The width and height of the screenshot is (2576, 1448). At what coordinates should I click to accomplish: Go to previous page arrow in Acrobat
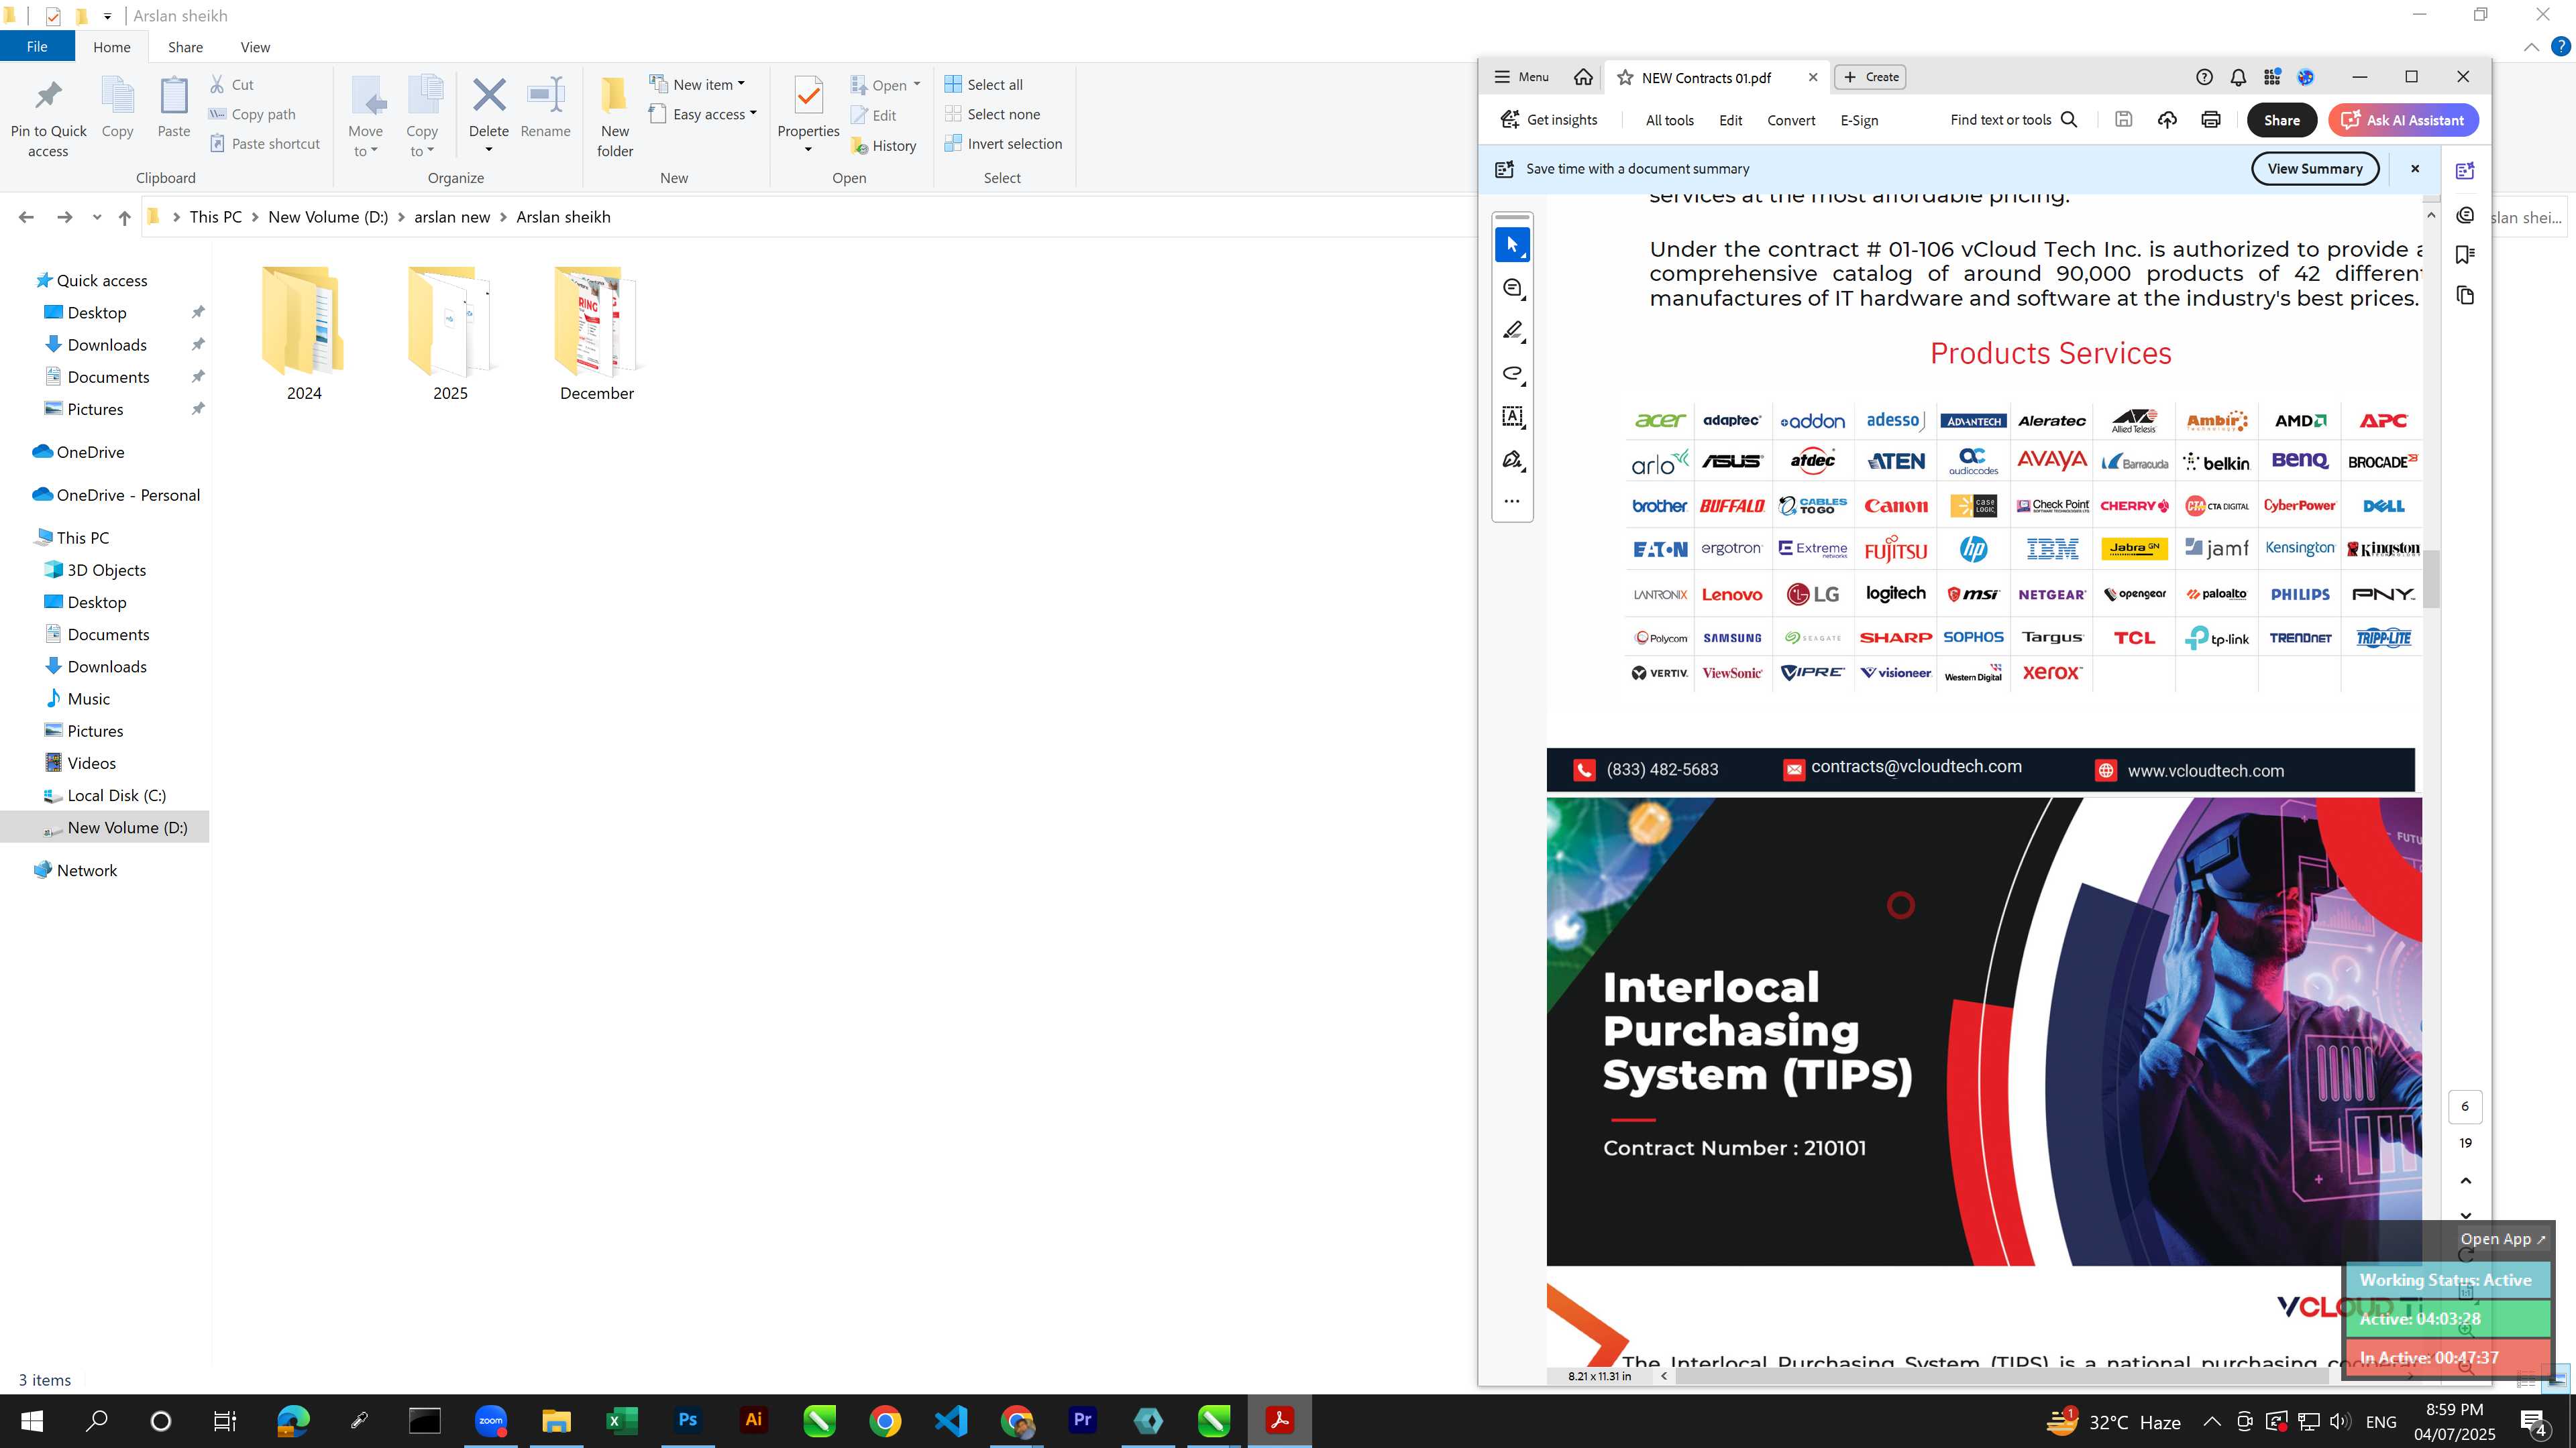[x=2465, y=1180]
